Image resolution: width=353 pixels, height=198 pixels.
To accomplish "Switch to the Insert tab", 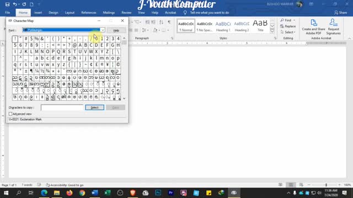I will click(x=38, y=13).
